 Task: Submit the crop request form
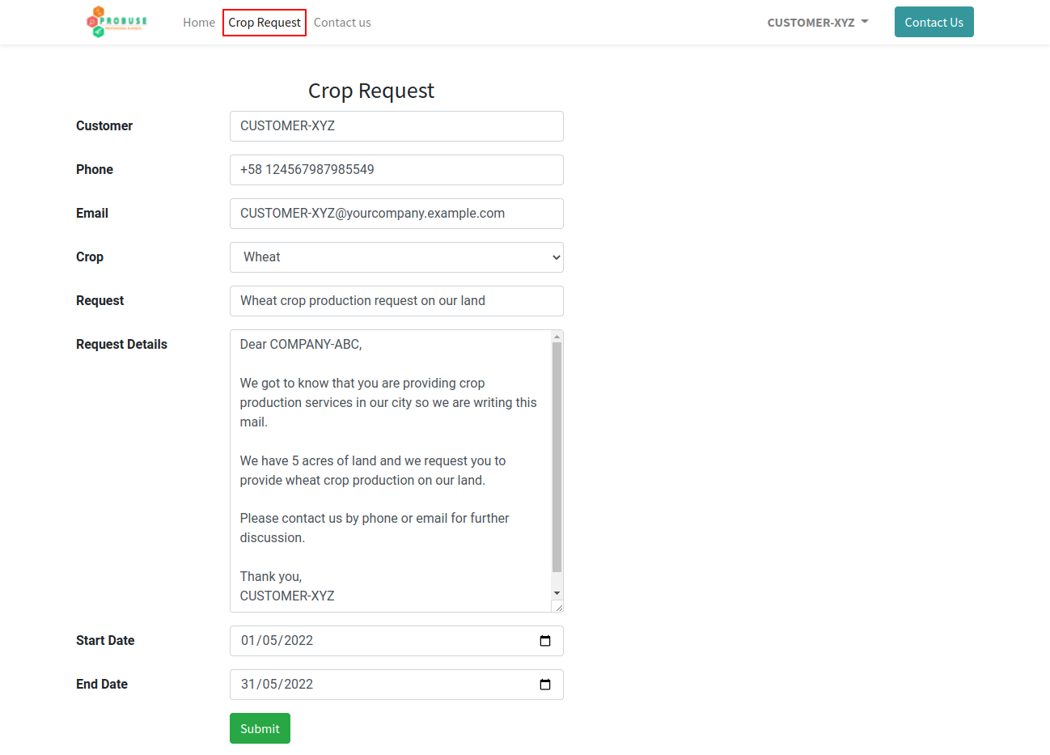point(260,728)
